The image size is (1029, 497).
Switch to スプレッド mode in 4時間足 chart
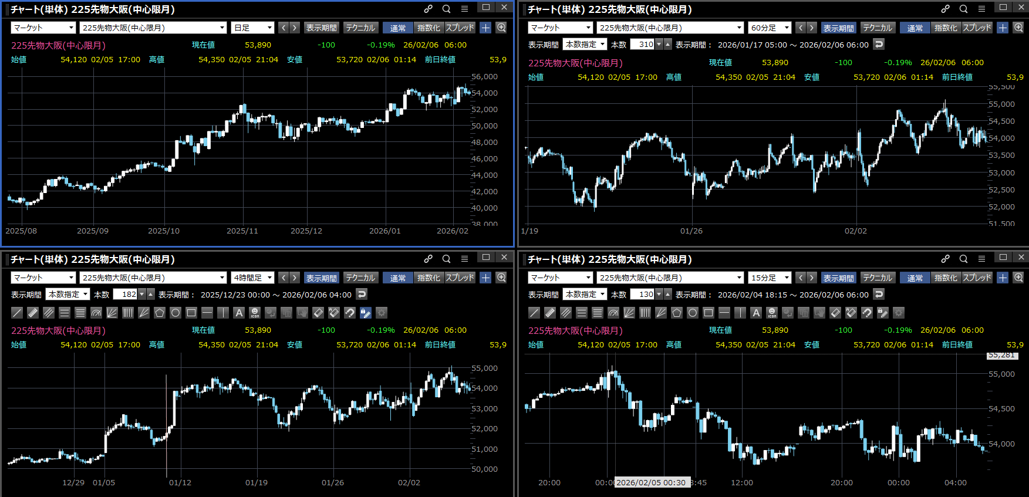pyautogui.click(x=460, y=278)
